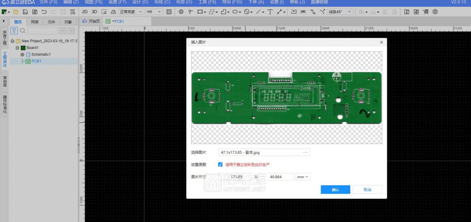The height and width of the screenshot is (222, 471).
Task: Toggle the grid display icon
Action: (169, 12)
